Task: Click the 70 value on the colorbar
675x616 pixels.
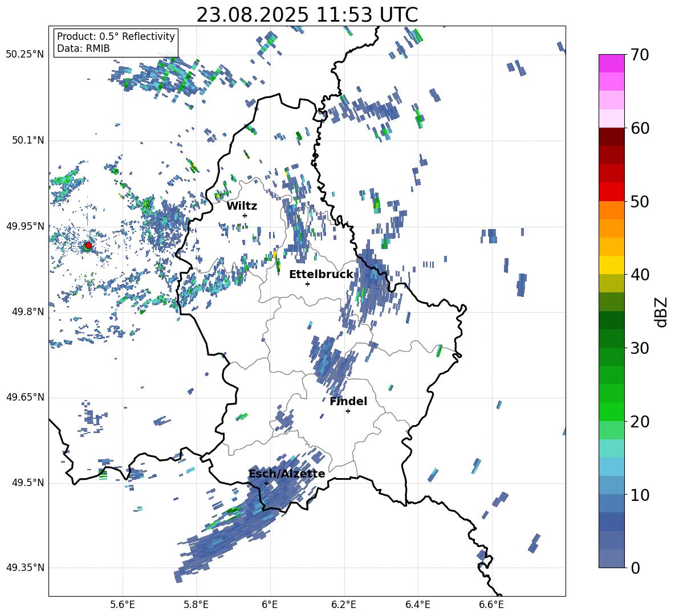Action: coord(640,55)
